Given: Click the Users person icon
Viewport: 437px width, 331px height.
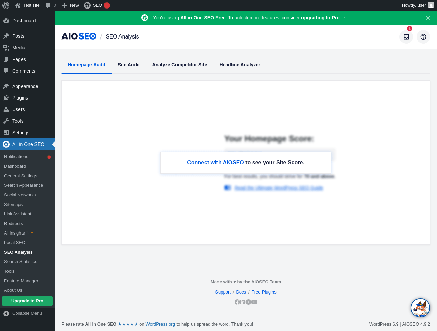Looking at the screenshot, I should (x=6, y=109).
